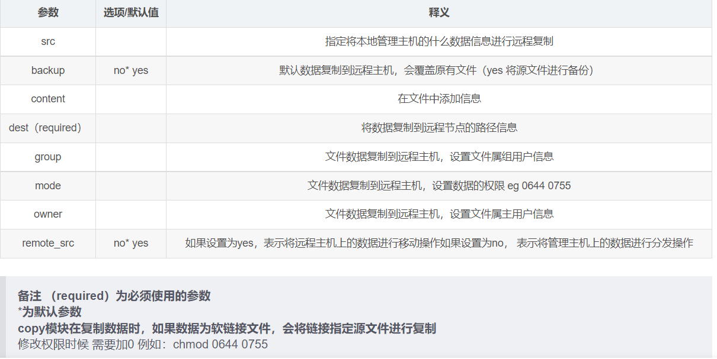717x359 pixels.
Task: Click the note 备注（required）为必须使用的参数
Action: pos(114,296)
